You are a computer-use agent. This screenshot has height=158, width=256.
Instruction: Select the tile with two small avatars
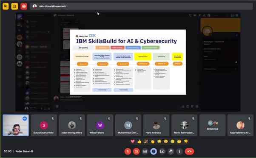(x=212, y=125)
